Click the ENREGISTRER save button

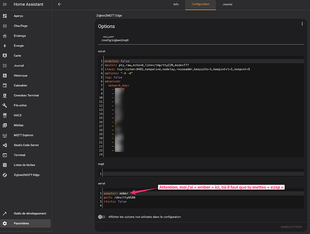click(x=291, y=227)
